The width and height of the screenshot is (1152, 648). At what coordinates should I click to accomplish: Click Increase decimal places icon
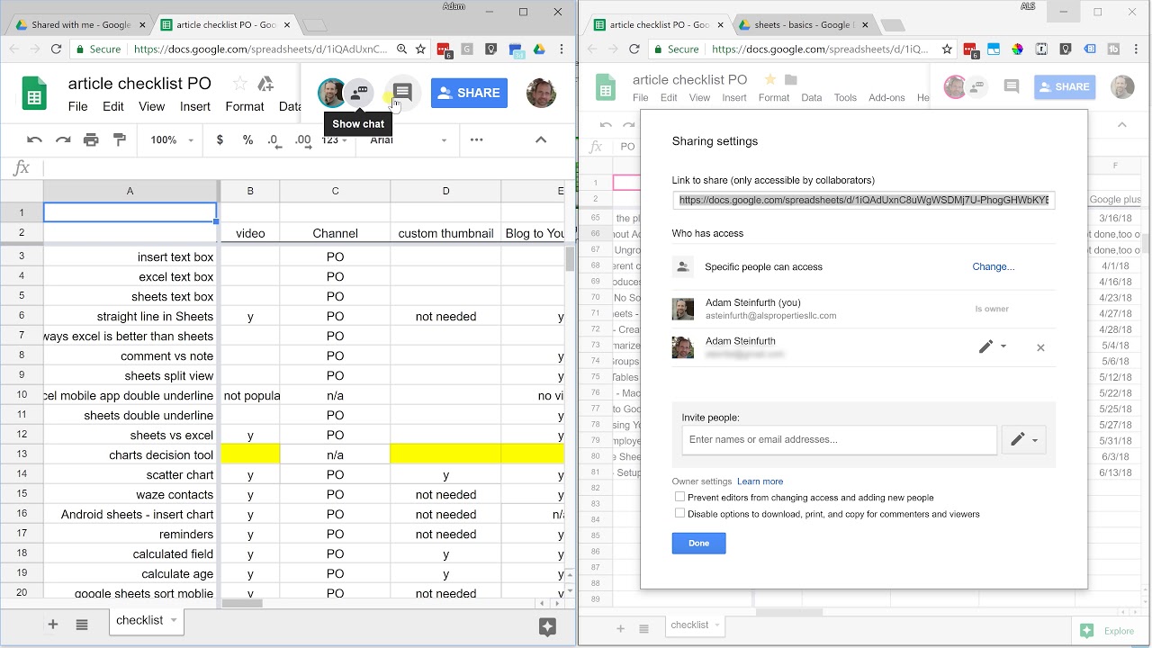pos(302,139)
